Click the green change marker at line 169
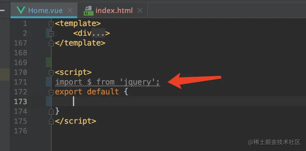The height and width of the screenshot is (151, 306). click(48, 62)
